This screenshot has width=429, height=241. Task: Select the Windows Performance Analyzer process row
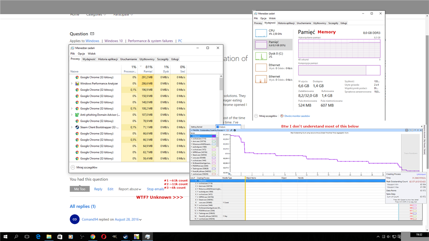[x=128, y=84]
